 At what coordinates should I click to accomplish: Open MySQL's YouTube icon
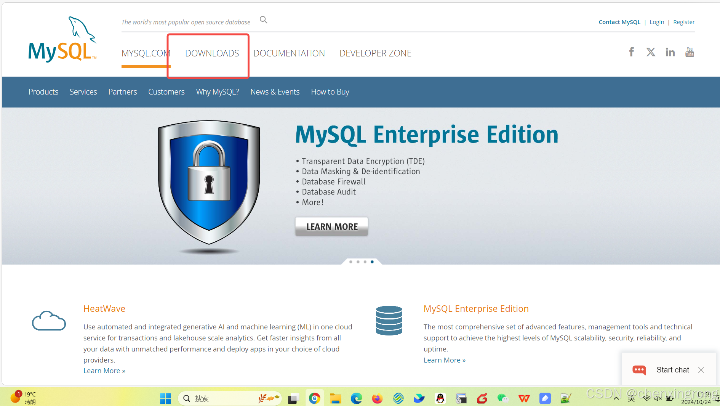[690, 52]
